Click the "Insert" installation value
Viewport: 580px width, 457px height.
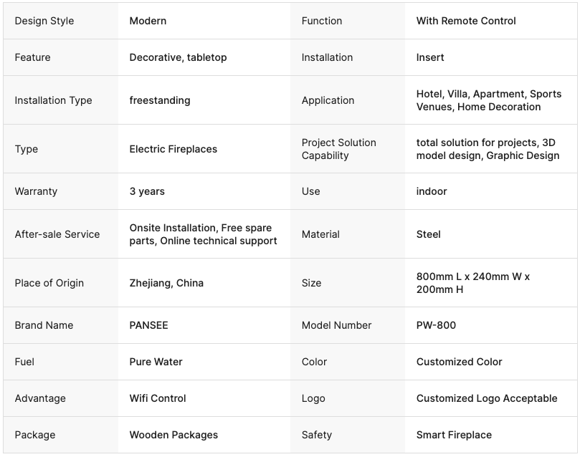pos(430,57)
